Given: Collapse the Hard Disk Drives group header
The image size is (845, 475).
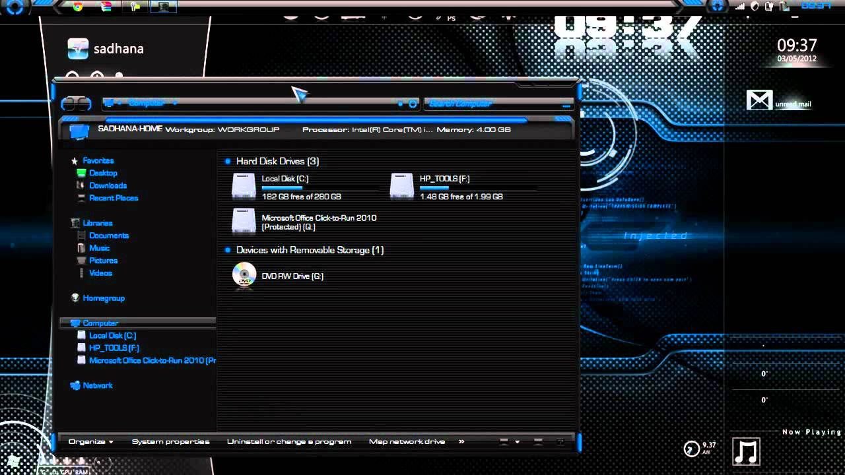Looking at the screenshot, I should (277, 161).
